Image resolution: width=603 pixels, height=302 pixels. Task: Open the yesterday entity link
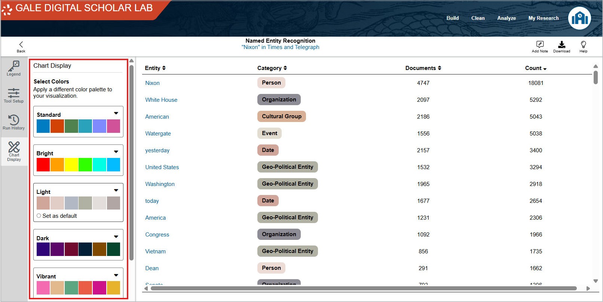(x=157, y=150)
